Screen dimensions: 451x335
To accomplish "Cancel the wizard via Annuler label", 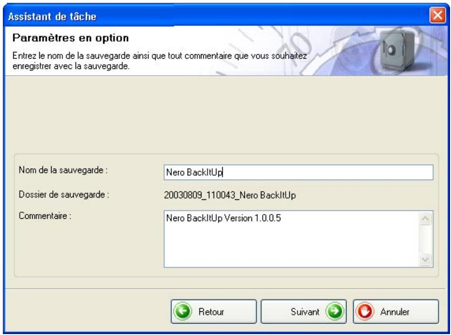I will pos(395,312).
